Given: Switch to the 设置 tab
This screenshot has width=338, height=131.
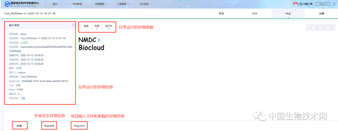Looking at the screenshot, I should pos(322,13).
